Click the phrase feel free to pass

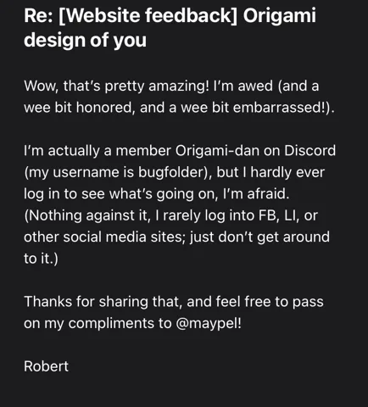point(270,302)
